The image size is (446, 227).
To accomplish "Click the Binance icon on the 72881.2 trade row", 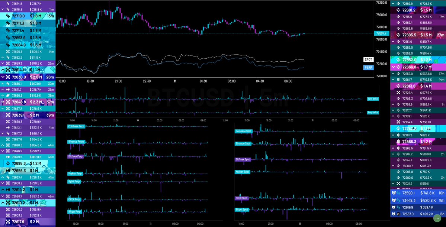I will pyautogui.click(x=398, y=10).
